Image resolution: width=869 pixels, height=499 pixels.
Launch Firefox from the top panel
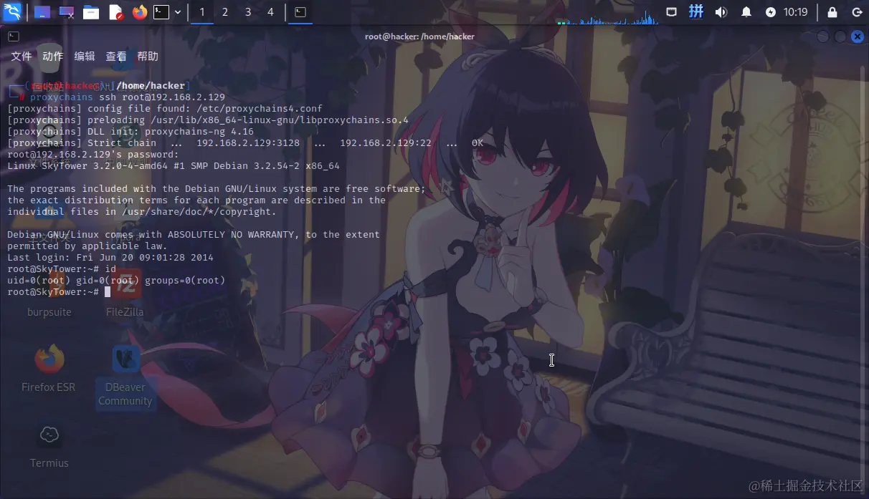coord(139,12)
